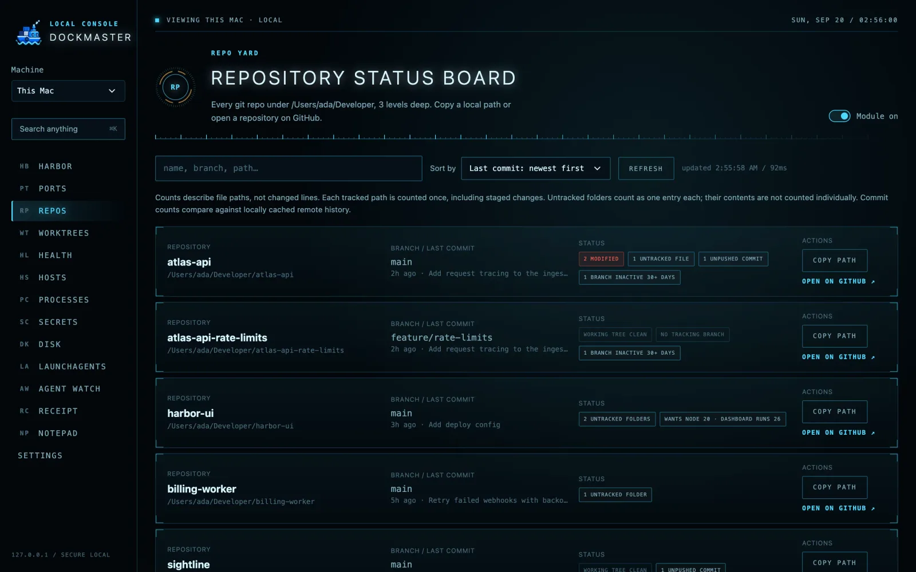Open atlas-api on GitHub
The height and width of the screenshot is (572, 916).
click(838, 281)
